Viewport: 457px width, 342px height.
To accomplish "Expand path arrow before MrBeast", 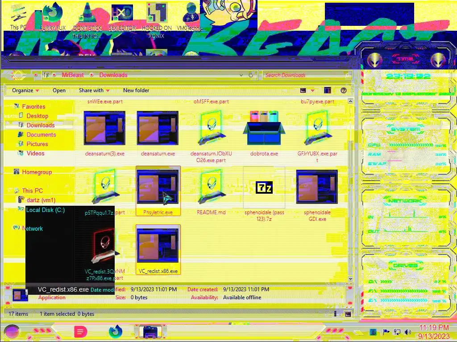I will click(54, 75).
